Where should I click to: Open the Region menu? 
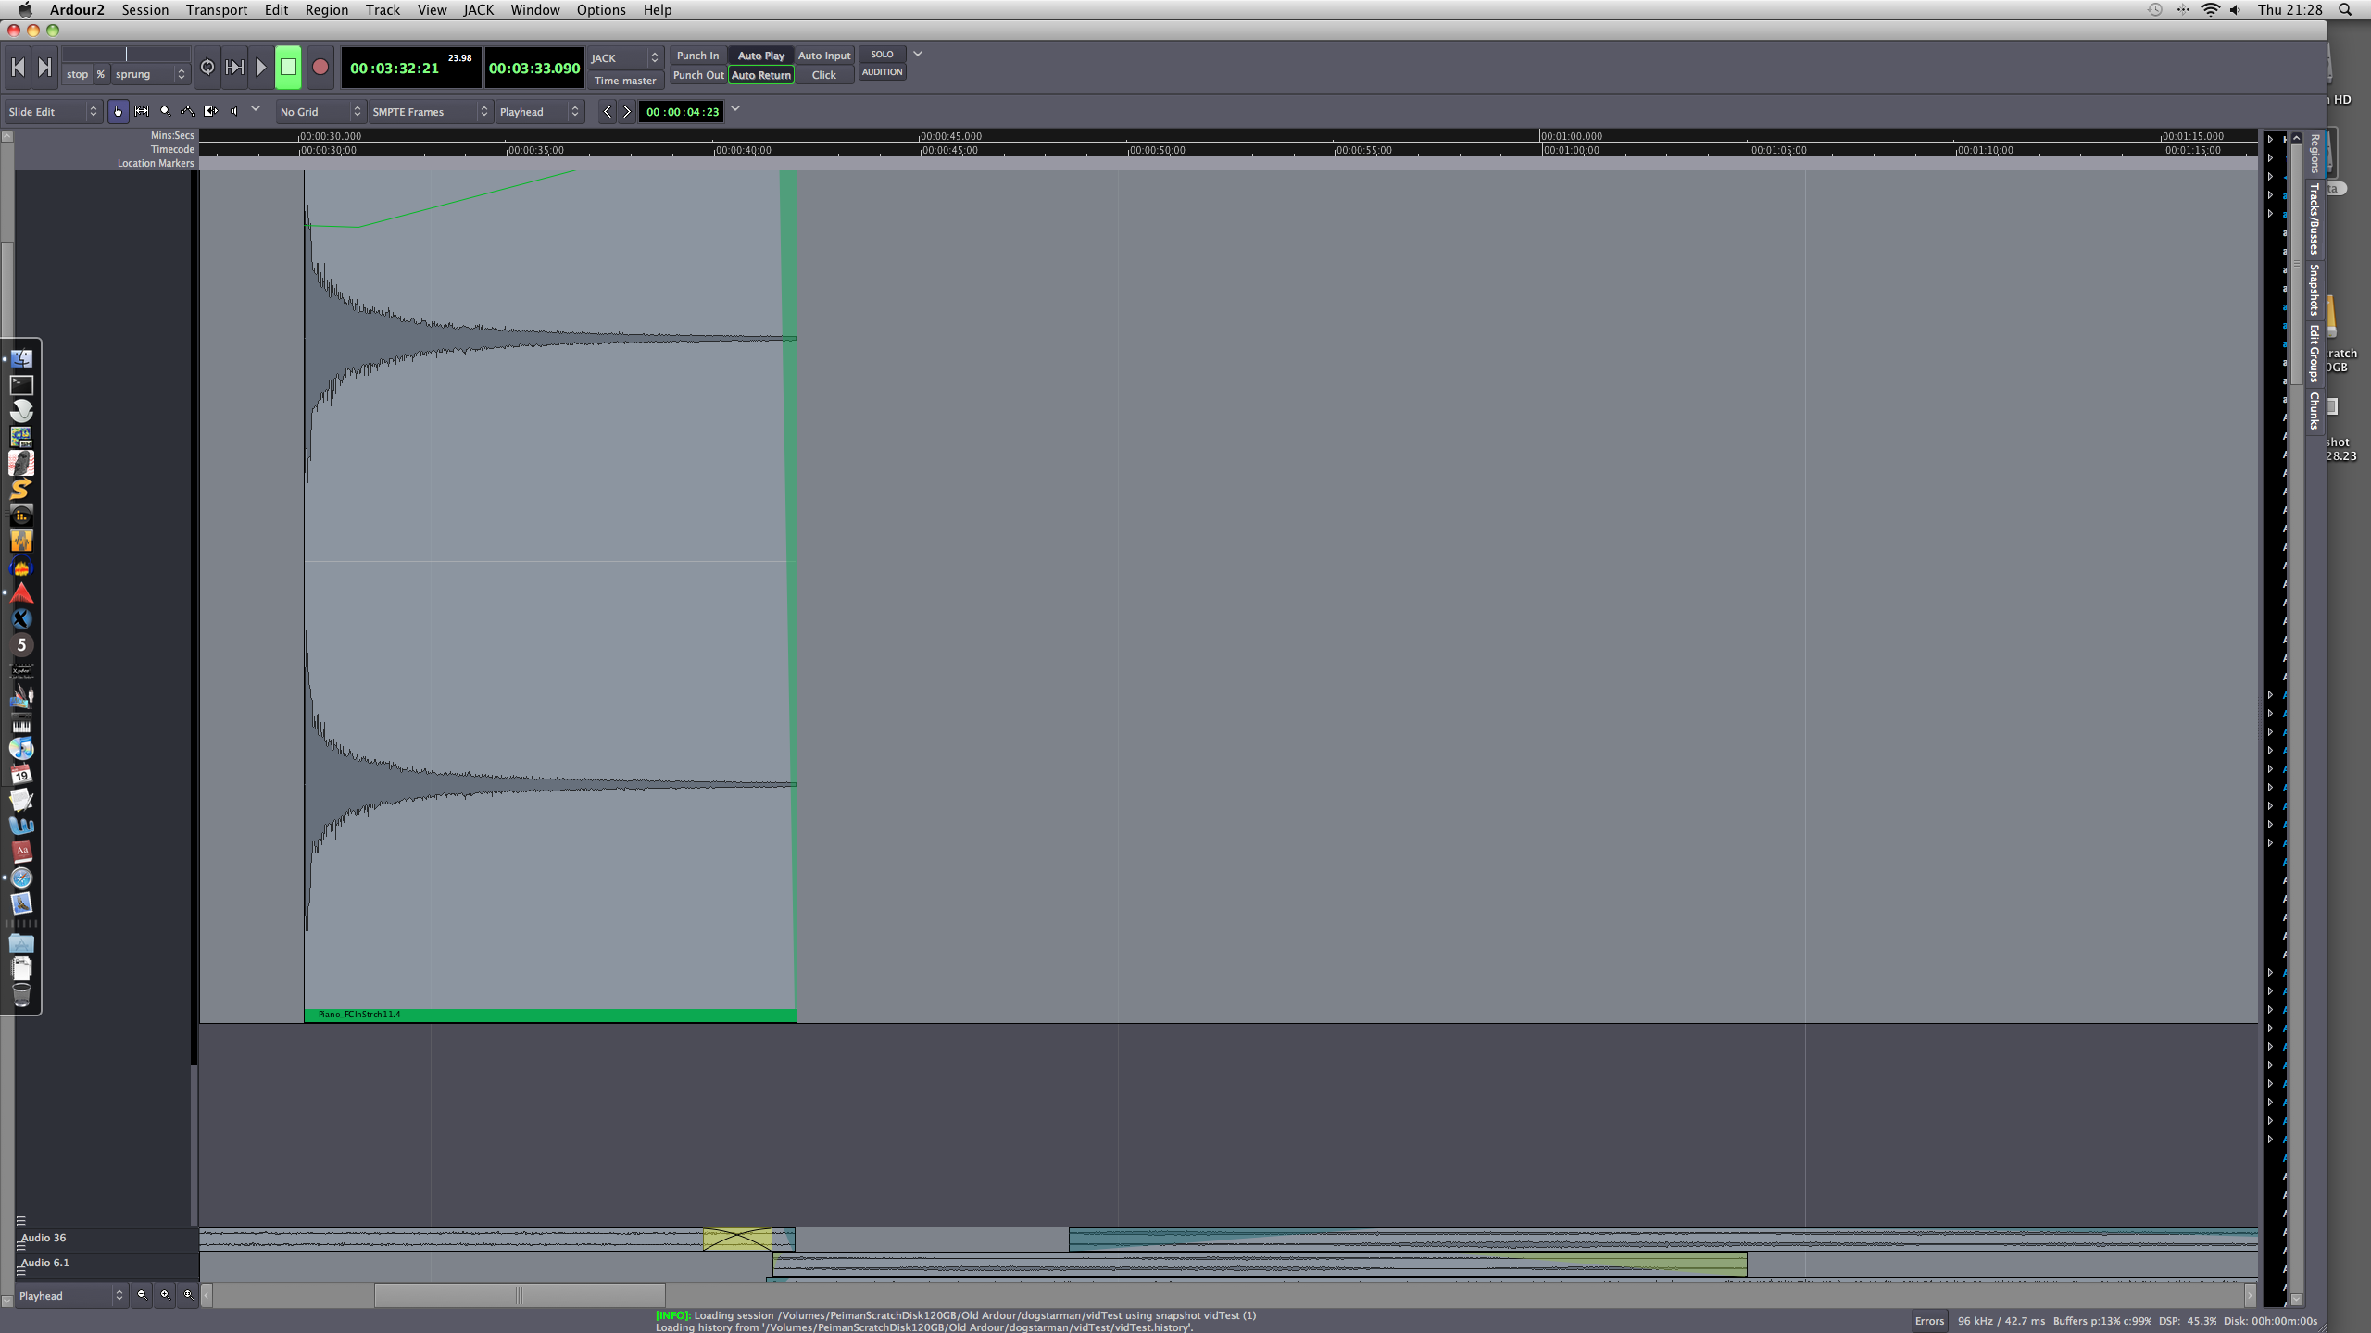[327, 10]
